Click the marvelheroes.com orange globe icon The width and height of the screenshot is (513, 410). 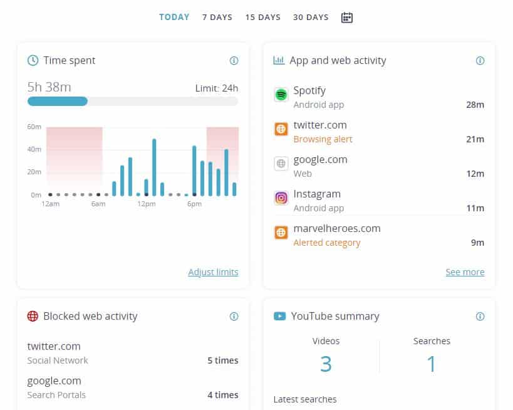click(281, 233)
